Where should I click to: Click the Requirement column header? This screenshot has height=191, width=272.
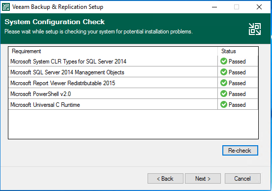pos(113,51)
